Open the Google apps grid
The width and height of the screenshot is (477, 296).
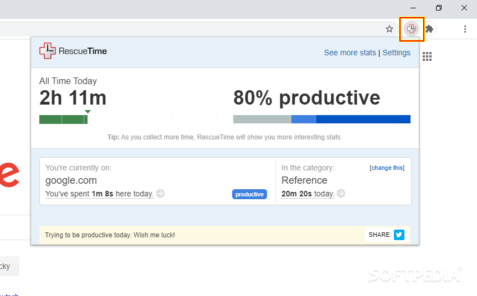427,56
